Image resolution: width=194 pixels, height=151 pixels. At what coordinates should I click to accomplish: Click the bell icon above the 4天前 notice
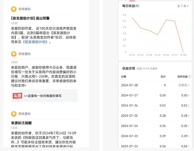point(14,54)
